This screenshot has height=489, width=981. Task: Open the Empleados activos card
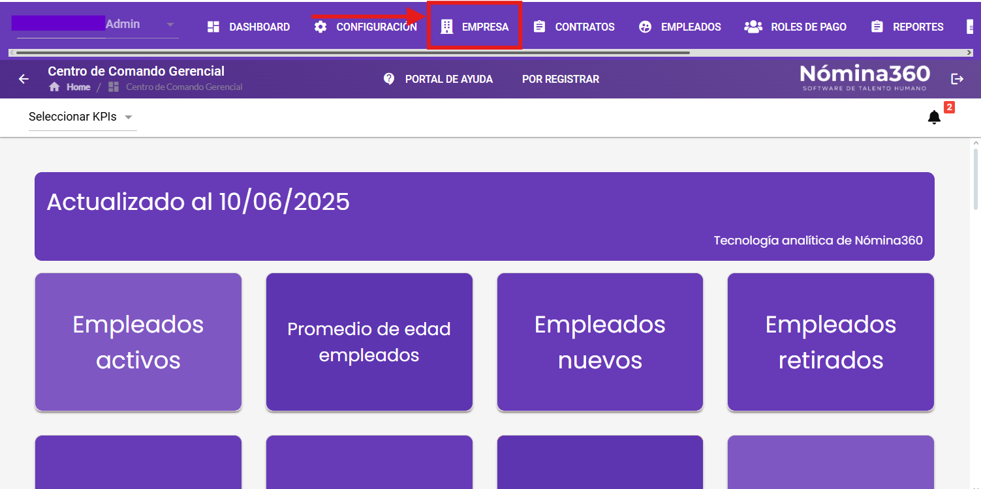[x=138, y=342]
